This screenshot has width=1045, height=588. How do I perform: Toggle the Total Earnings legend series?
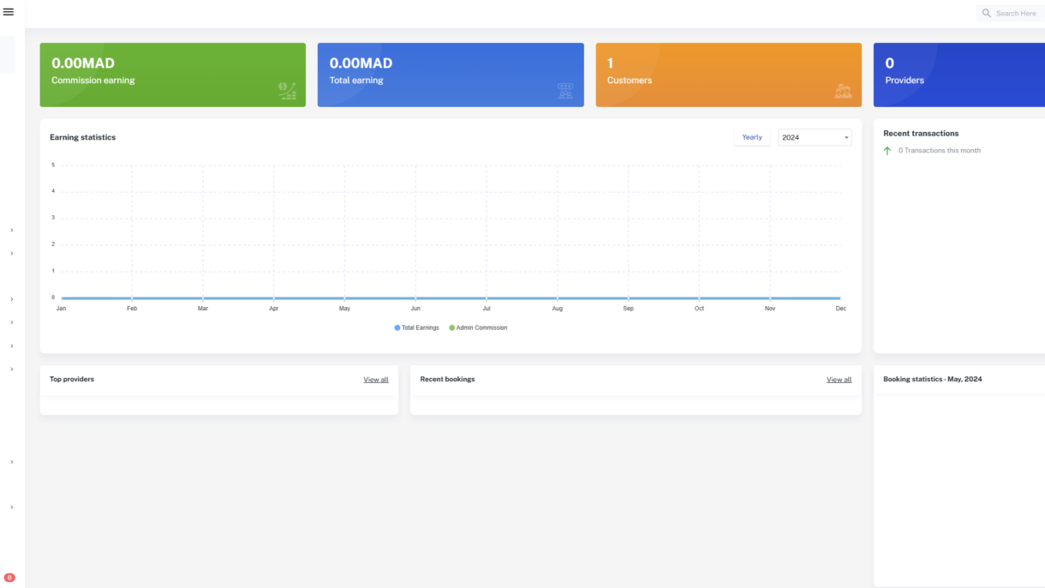tap(416, 327)
